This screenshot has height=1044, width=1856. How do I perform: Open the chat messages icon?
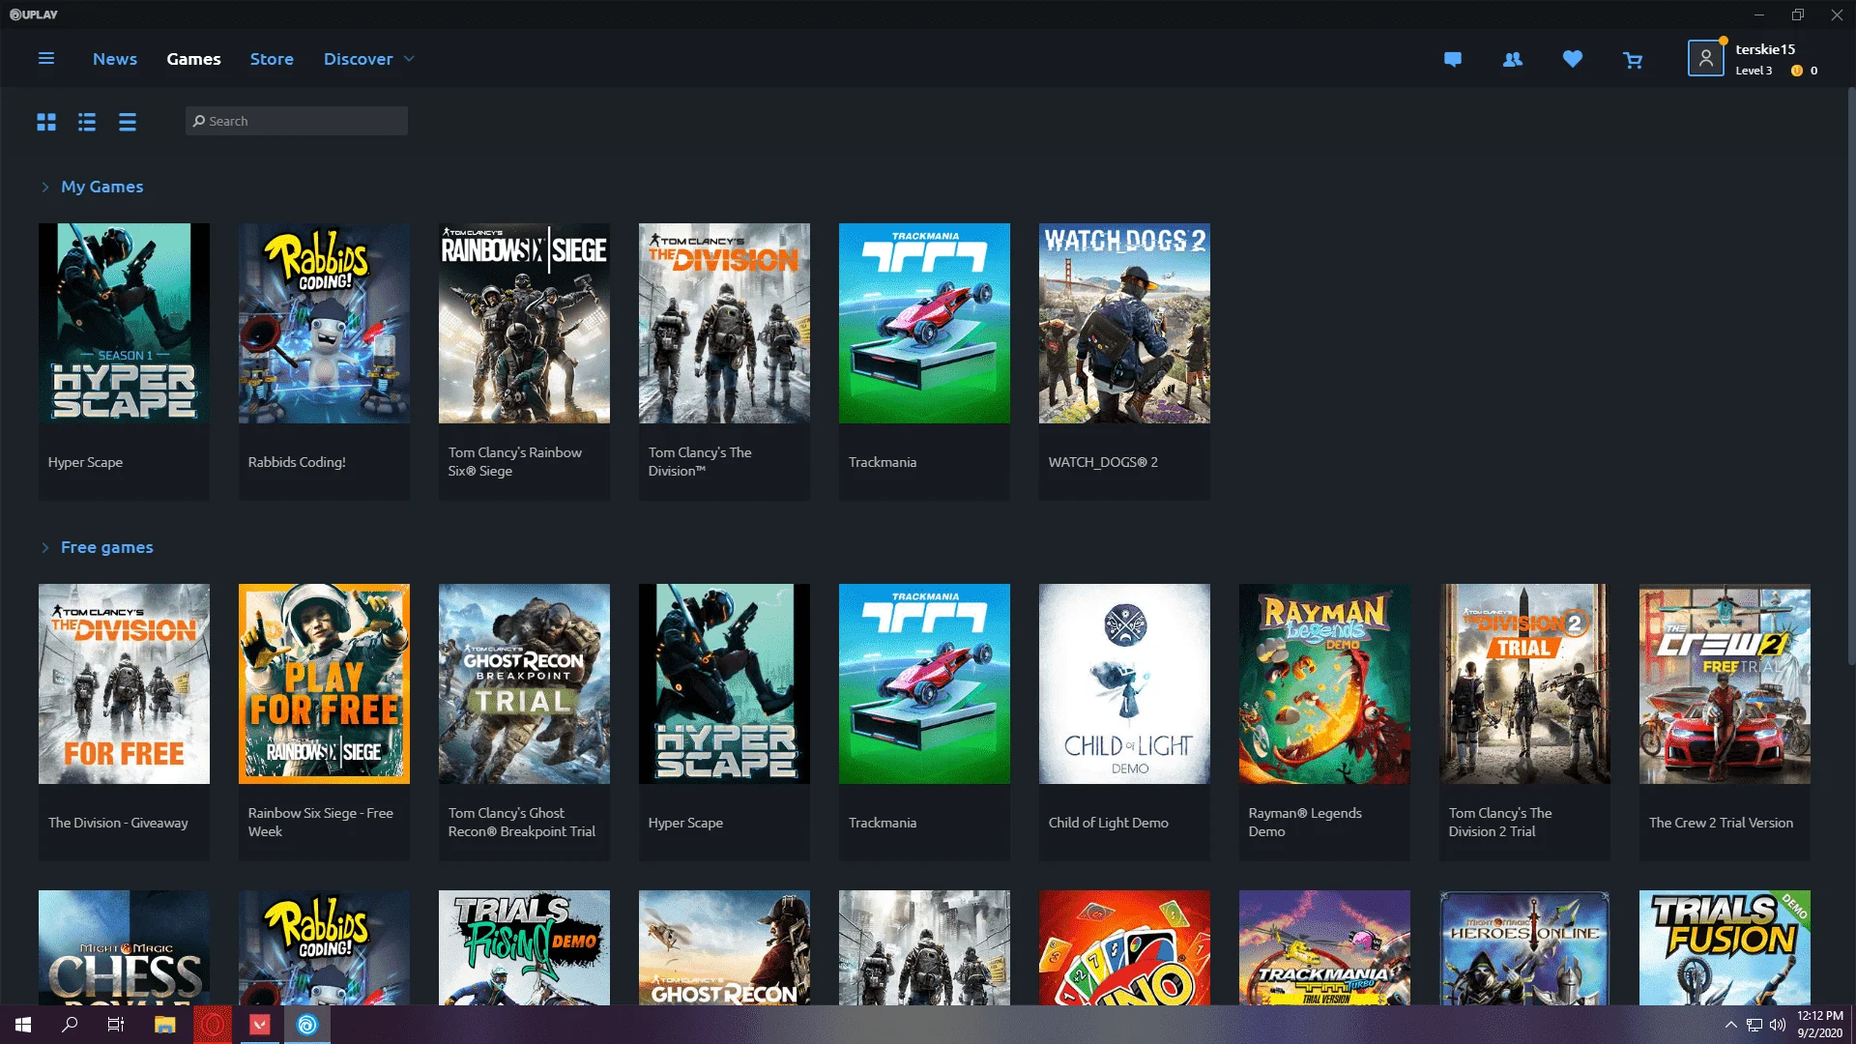click(1452, 60)
